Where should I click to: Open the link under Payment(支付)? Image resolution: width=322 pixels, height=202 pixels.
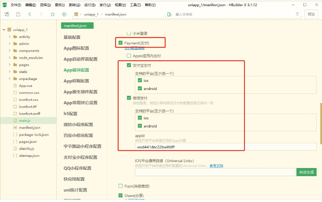coord(134,48)
